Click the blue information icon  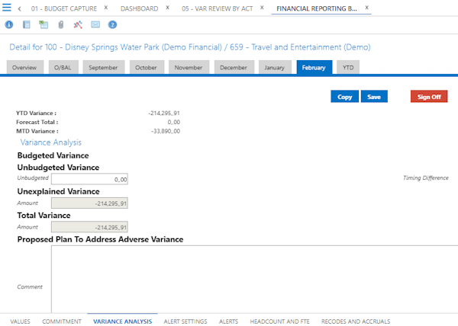pyautogui.click(x=9, y=25)
